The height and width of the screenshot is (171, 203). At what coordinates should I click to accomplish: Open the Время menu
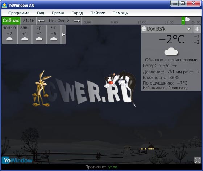point(58,13)
